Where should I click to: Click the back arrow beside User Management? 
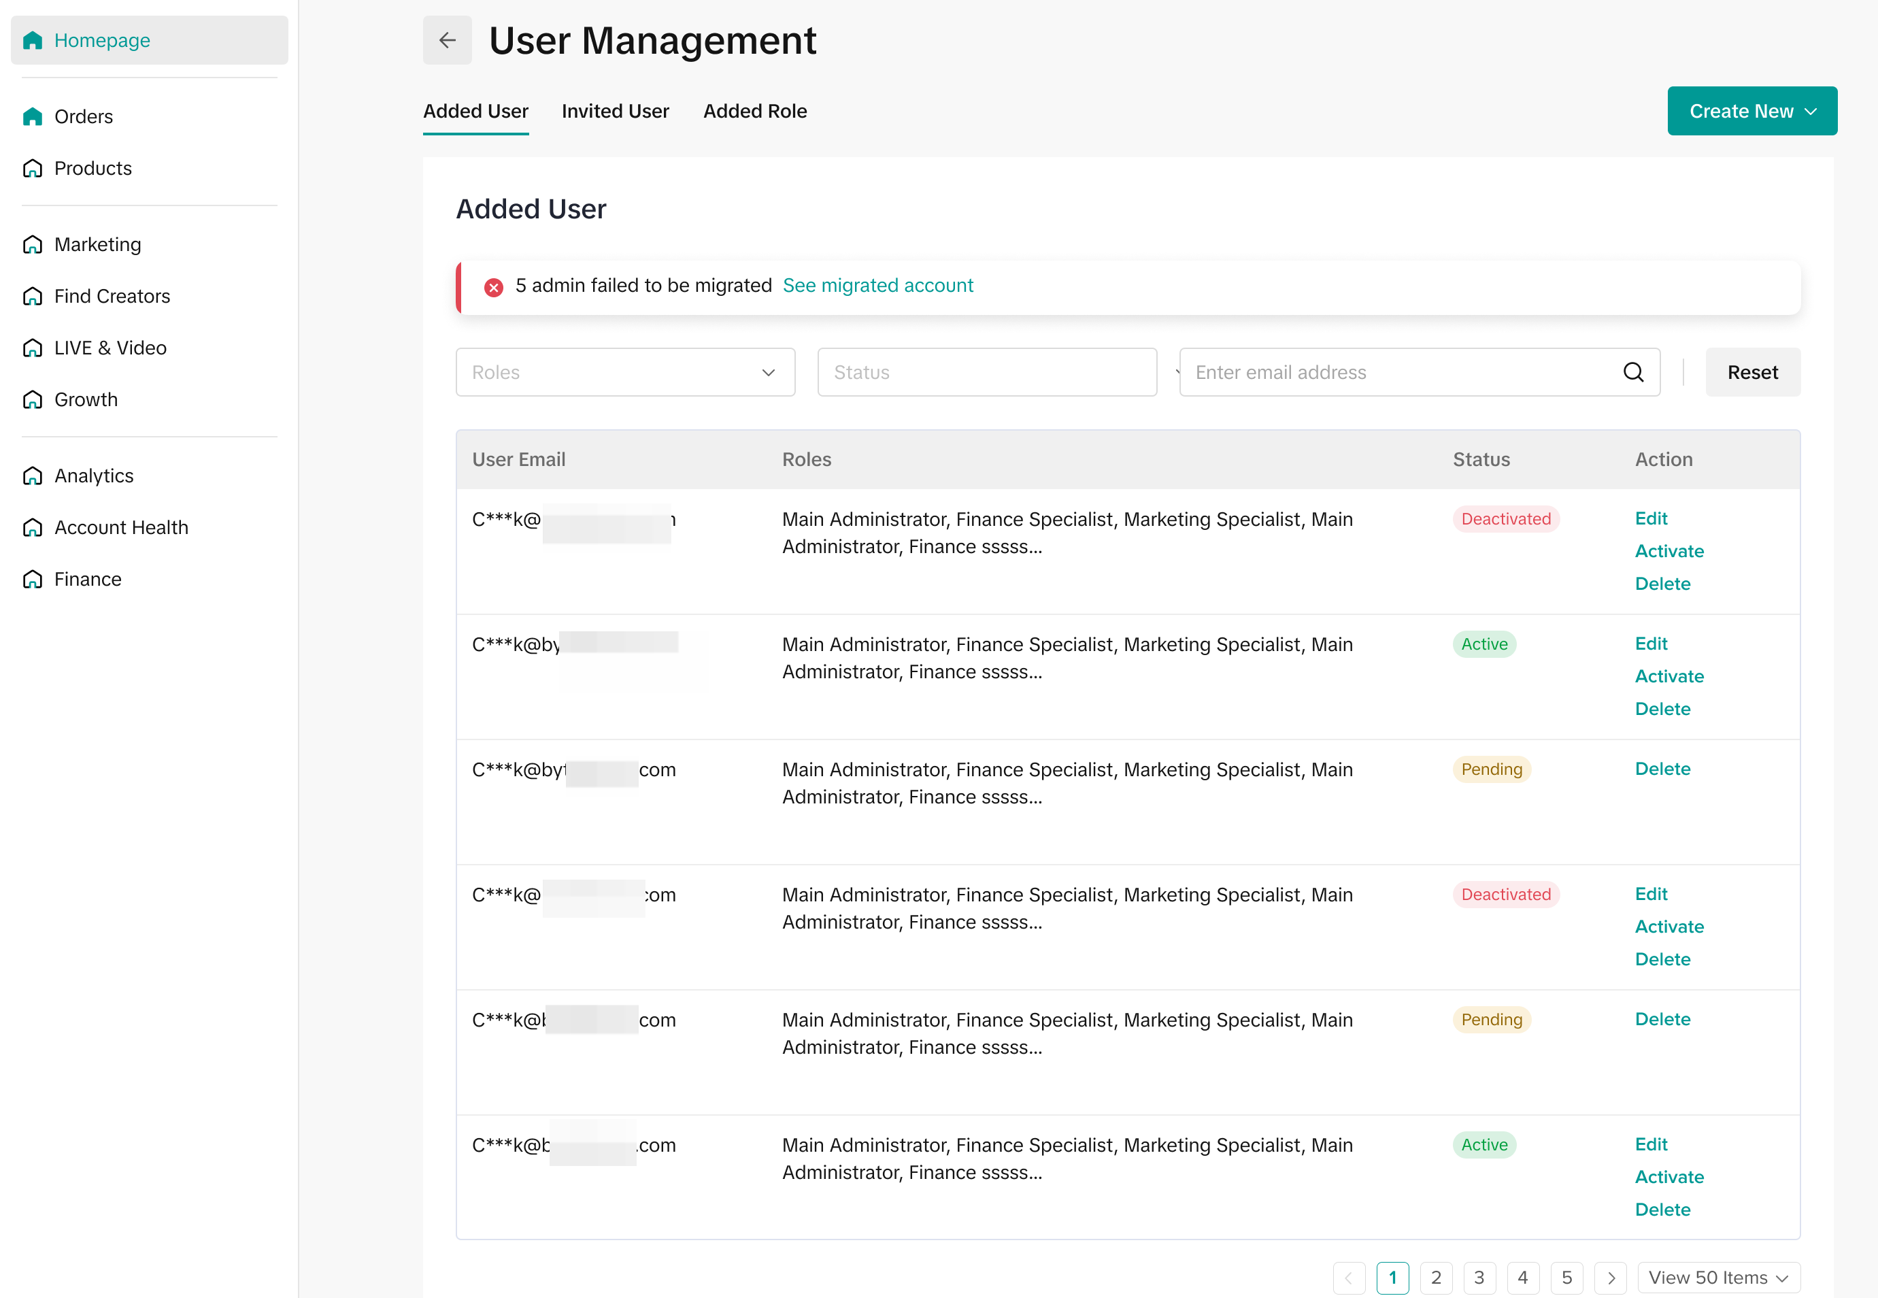tap(446, 40)
